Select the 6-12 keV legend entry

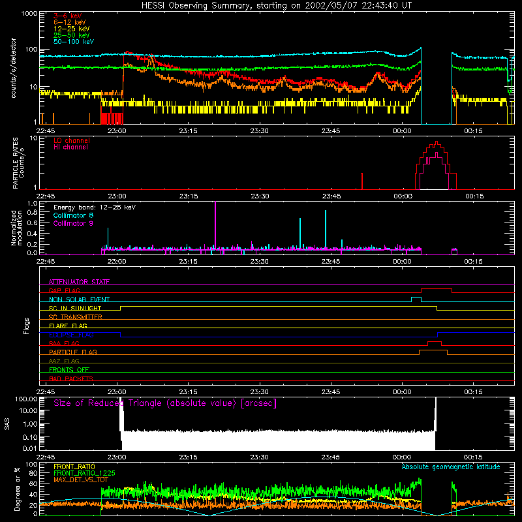70,22
